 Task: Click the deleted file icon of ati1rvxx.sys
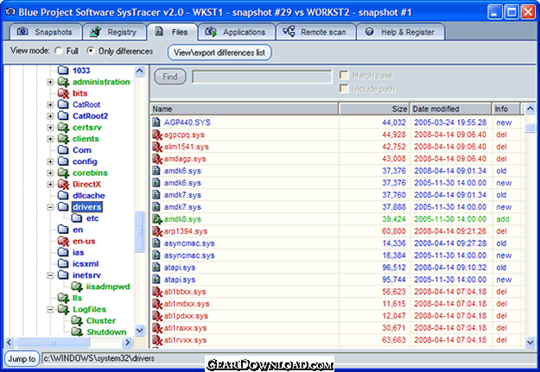(x=157, y=340)
